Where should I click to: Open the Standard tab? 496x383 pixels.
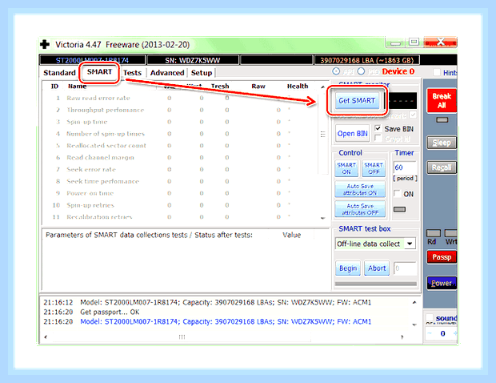59,73
